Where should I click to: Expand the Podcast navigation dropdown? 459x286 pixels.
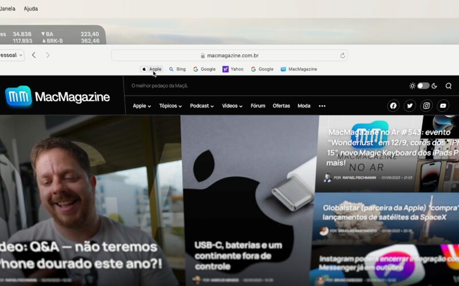[x=202, y=106]
